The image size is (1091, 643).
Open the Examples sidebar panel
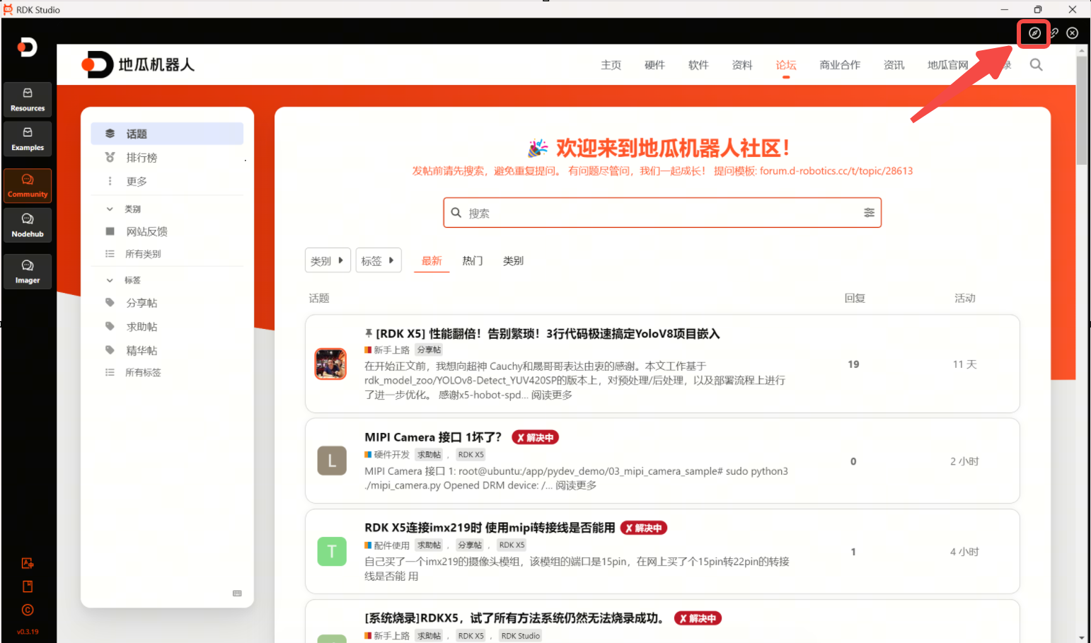point(28,139)
